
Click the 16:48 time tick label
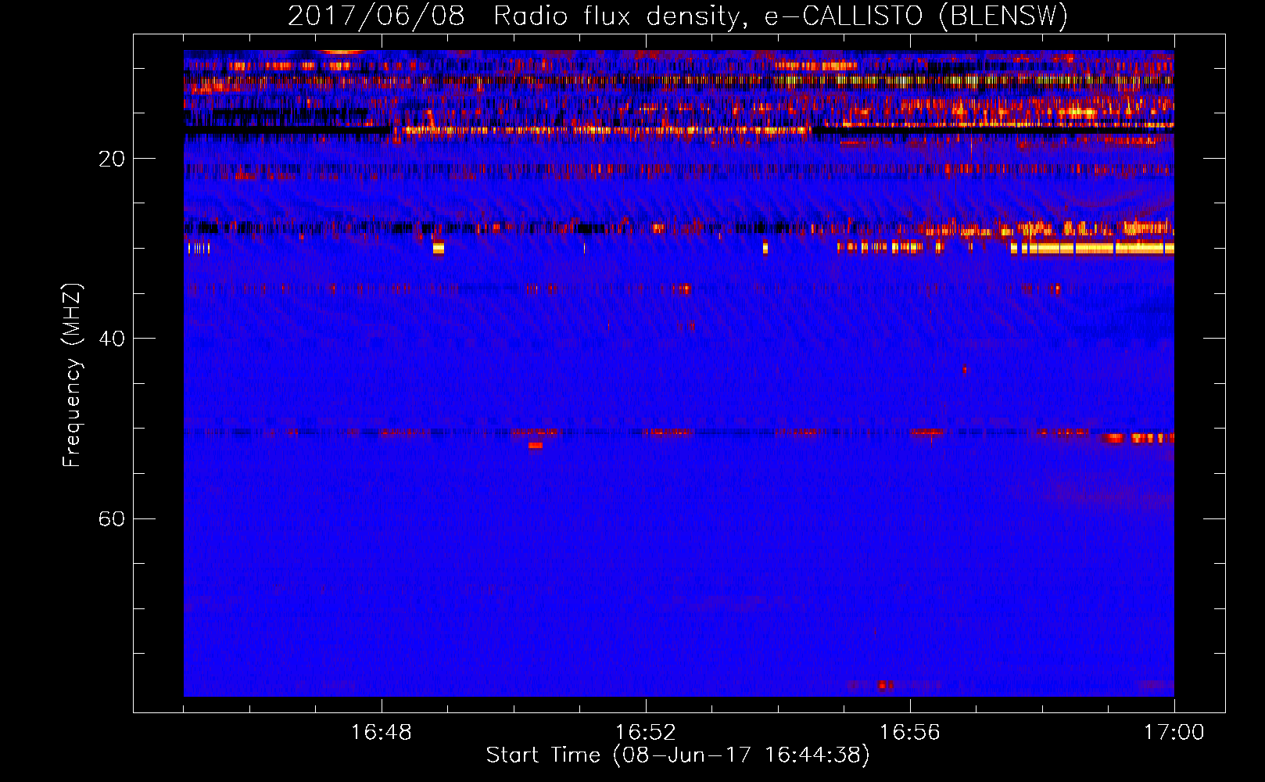[x=382, y=733]
